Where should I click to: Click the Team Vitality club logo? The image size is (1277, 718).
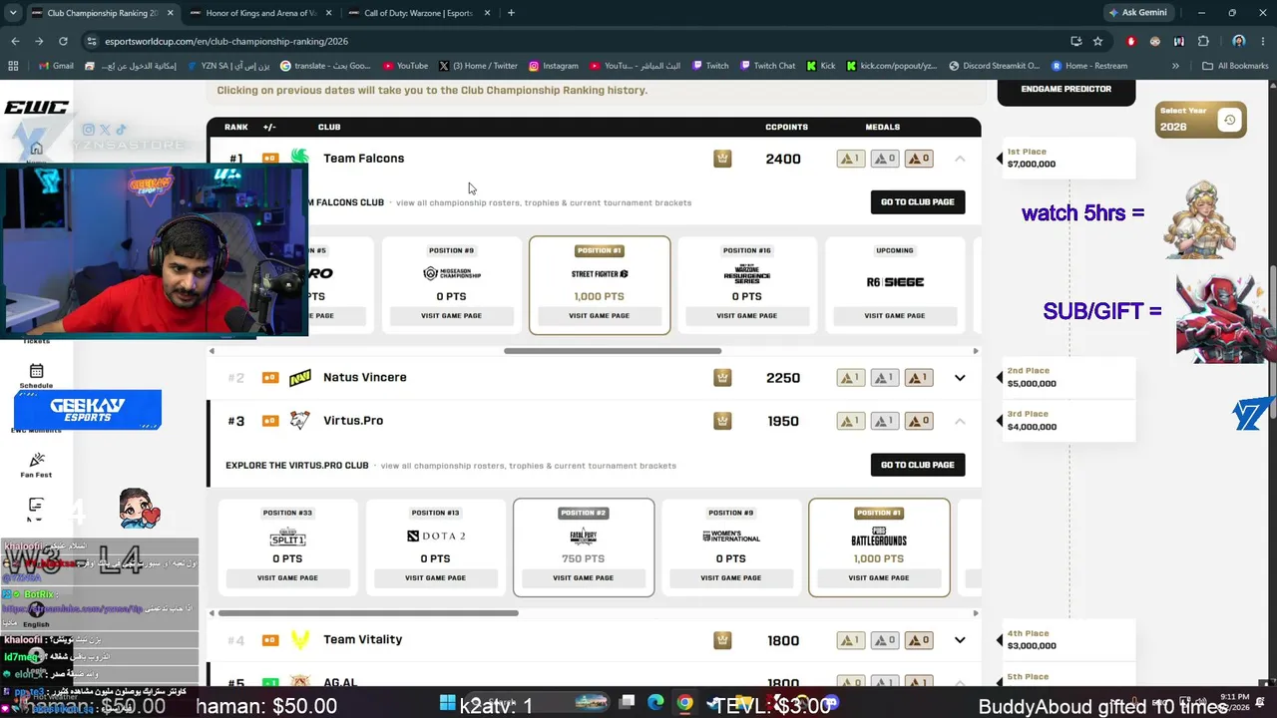click(300, 640)
